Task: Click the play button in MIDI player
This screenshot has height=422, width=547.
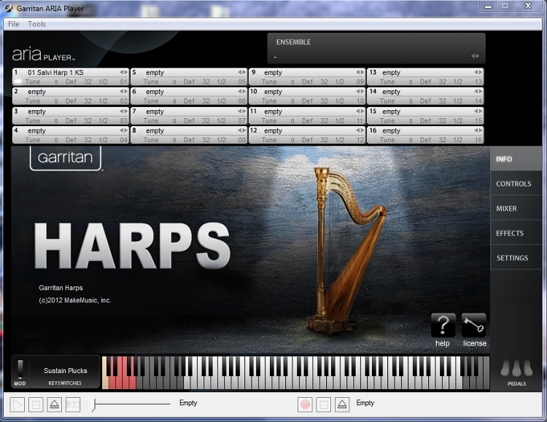Action: pyautogui.click(x=17, y=405)
